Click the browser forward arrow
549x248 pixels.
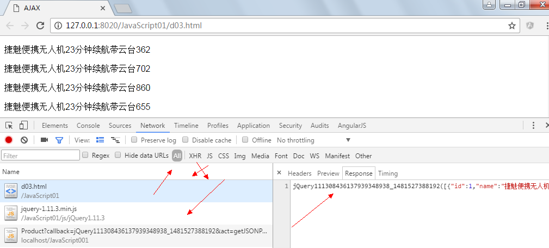(x=25, y=26)
